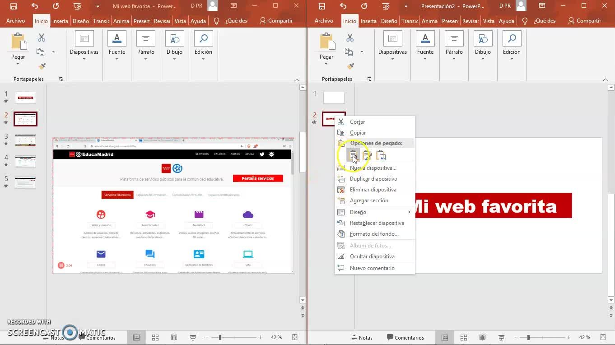
Task: Undo last action in Presentación2 window
Action: tap(343, 6)
